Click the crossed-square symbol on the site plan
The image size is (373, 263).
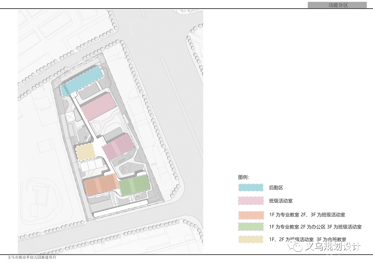point(70,116)
